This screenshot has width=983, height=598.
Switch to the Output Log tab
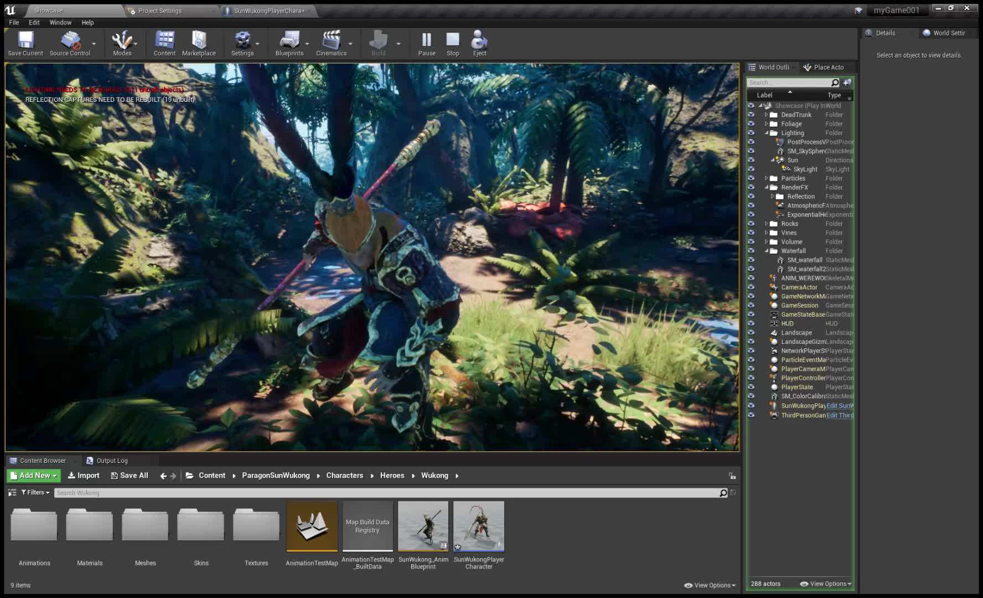click(112, 461)
